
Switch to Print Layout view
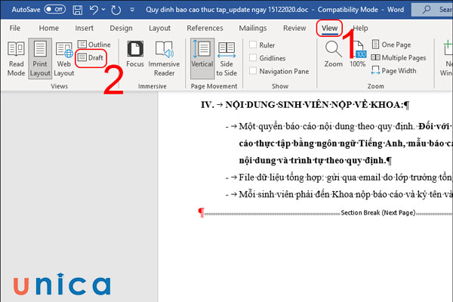(x=40, y=57)
